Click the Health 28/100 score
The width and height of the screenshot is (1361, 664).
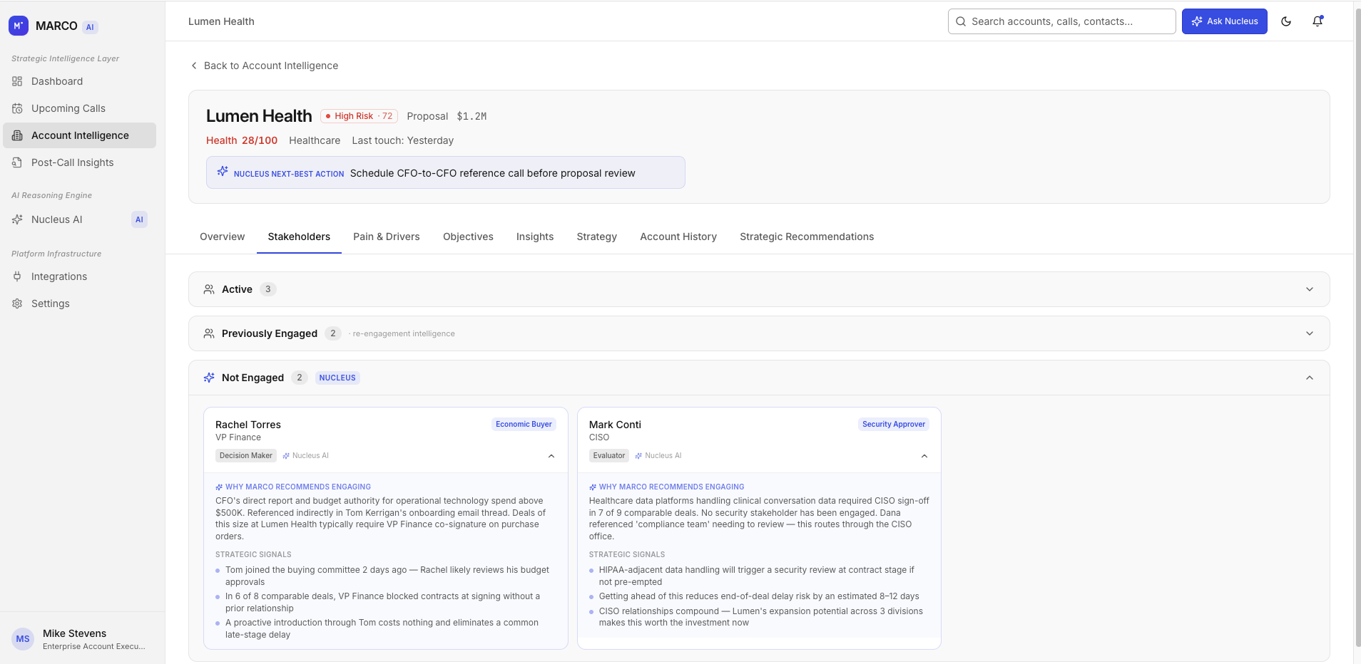(242, 140)
